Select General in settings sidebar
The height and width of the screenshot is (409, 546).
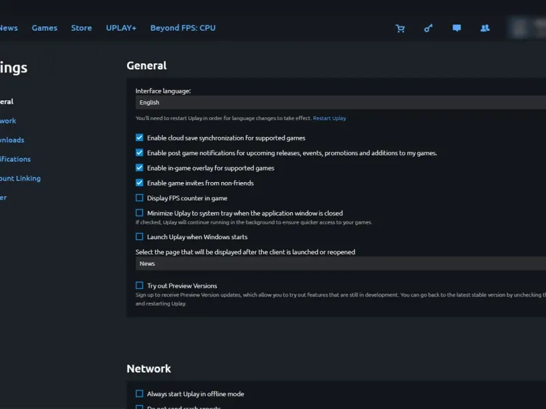[7, 102]
